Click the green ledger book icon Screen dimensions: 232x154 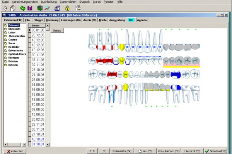[x=39, y=8]
